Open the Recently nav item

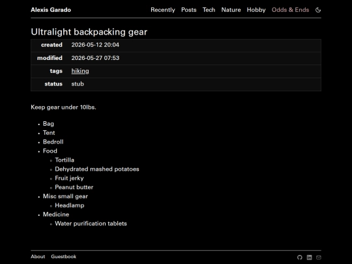coord(163,10)
